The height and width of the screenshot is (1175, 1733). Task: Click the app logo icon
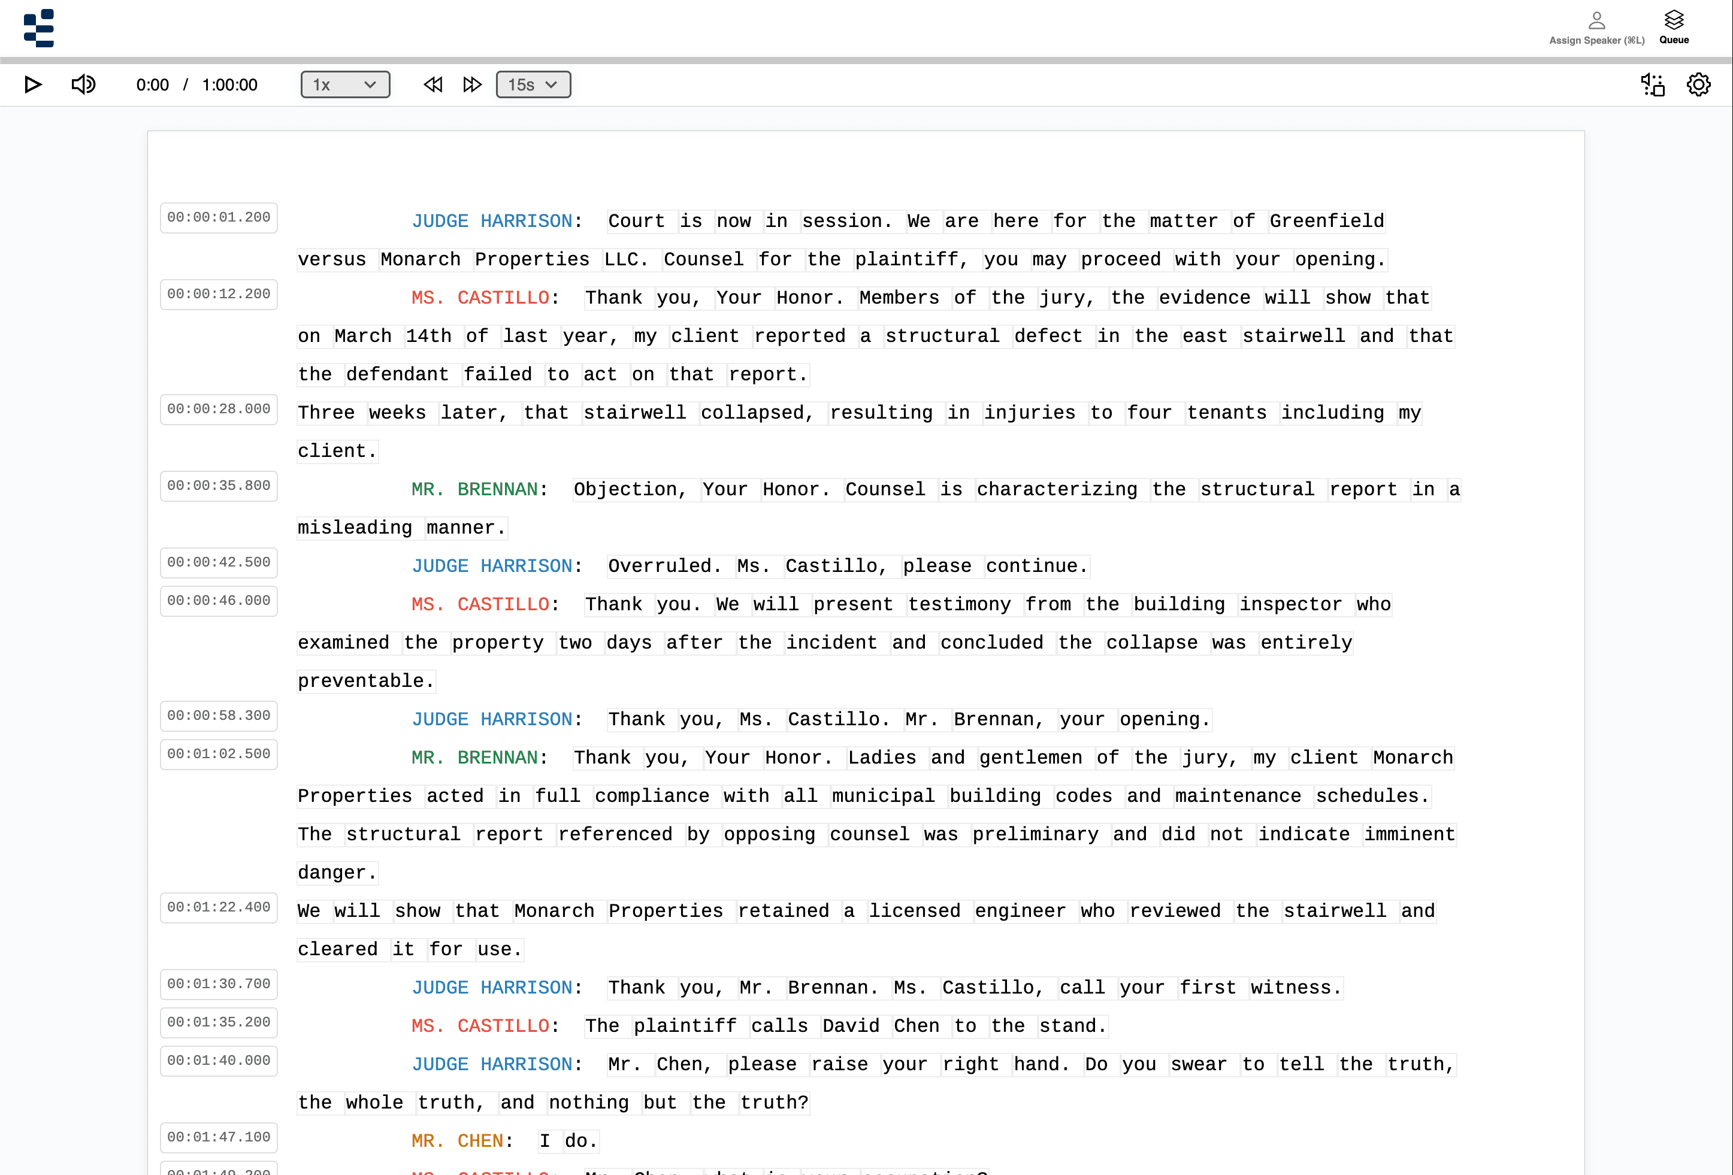pos(39,28)
